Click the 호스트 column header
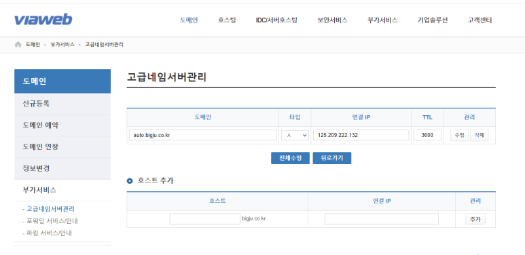 click(x=217, y=201)
